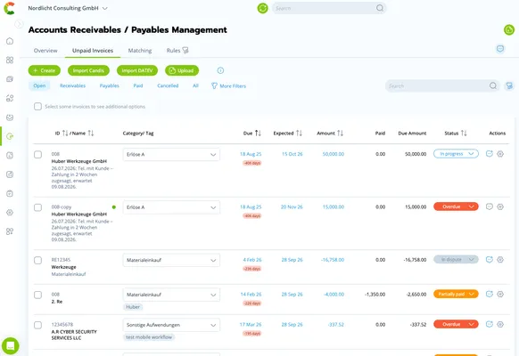Check the 2. Re invoice checkbox
Image resolution: width=519 pixels, height=356 pixels.
click(37, 295)
